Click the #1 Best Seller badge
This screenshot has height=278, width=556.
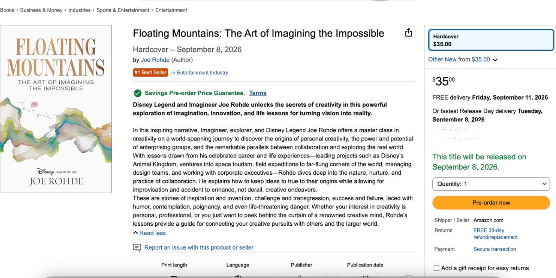click(151, 72)
